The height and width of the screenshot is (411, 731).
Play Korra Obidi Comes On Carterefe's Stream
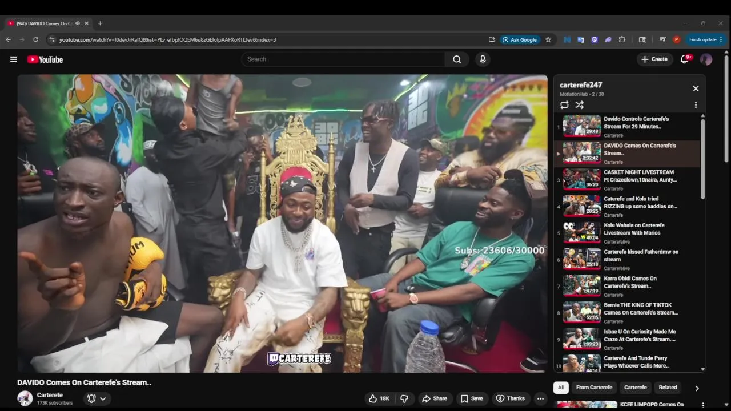click(x=627, y=286)
